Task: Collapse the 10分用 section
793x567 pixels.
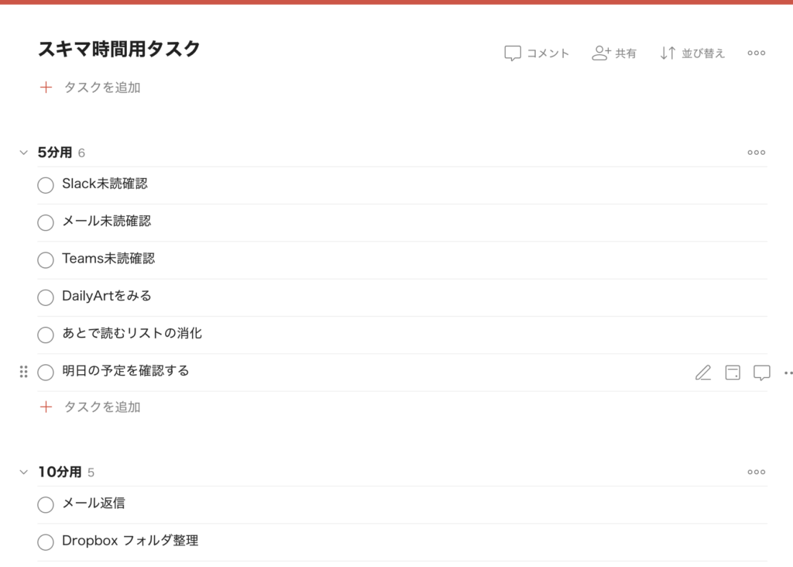Action: (23, 472)
